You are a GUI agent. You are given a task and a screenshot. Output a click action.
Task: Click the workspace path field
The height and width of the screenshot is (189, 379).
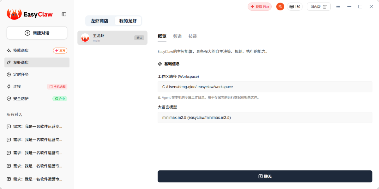pyautogui.click(x=265, y=87)
